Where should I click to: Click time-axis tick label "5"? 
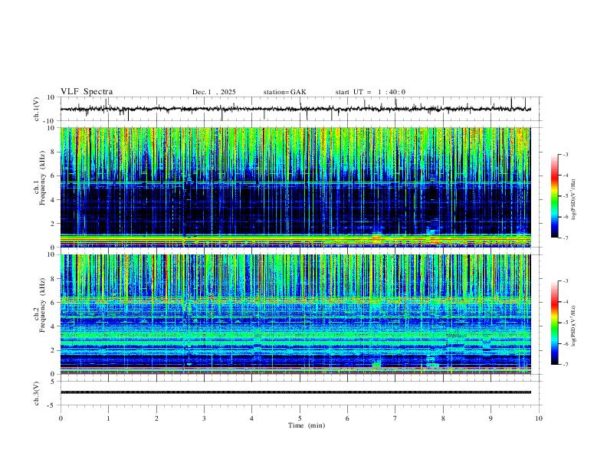(x=300, y=418)
